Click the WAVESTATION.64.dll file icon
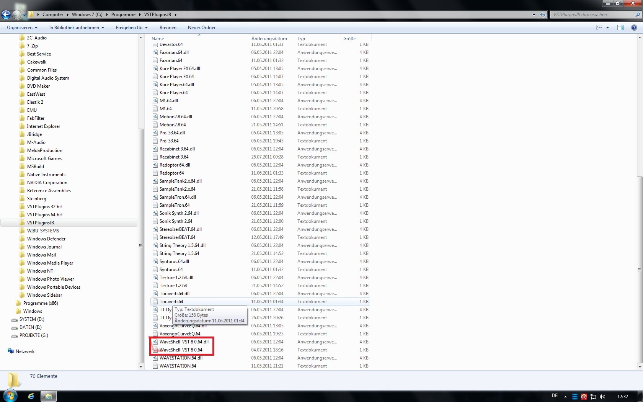 coord(155,358)
